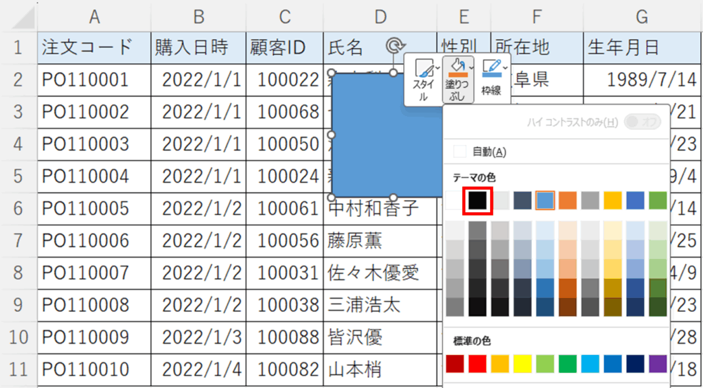Choose the black theme color swatch

point(478,200)
